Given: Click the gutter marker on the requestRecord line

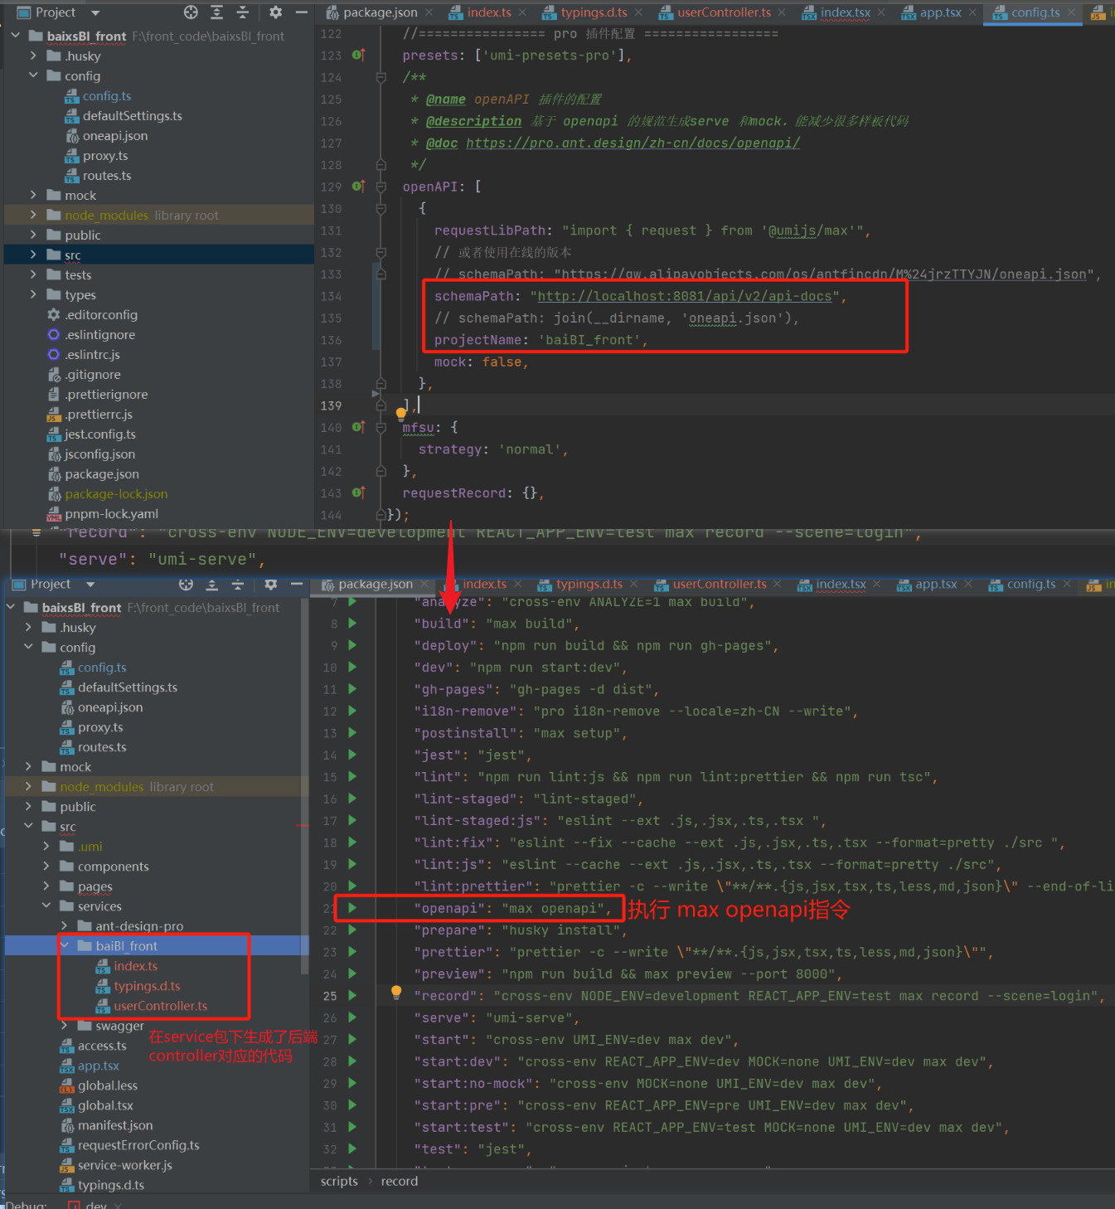Looking at the screenshot, I should tap(358, 493).
